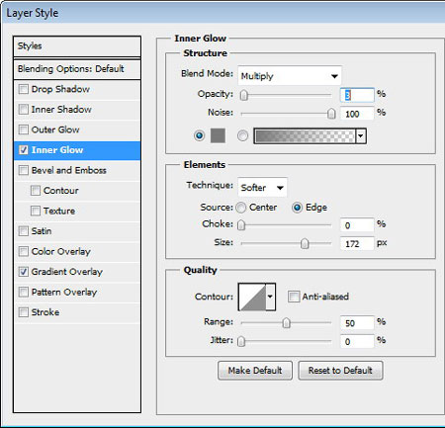Click the glow gradient preview bar
Viewport: 445px width, 428px height.
[306, 135]
